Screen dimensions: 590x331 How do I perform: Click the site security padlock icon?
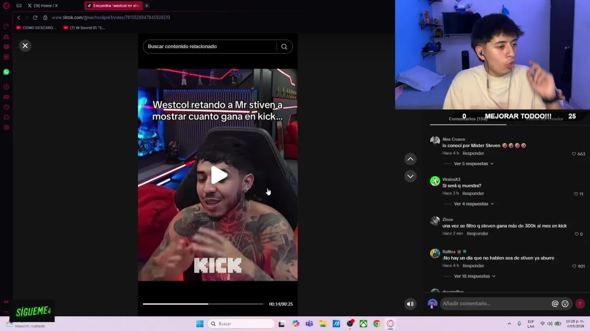click(45, 17)
